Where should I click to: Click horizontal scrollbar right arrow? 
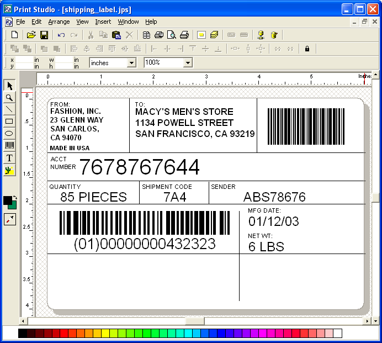(x=367, y=321)
